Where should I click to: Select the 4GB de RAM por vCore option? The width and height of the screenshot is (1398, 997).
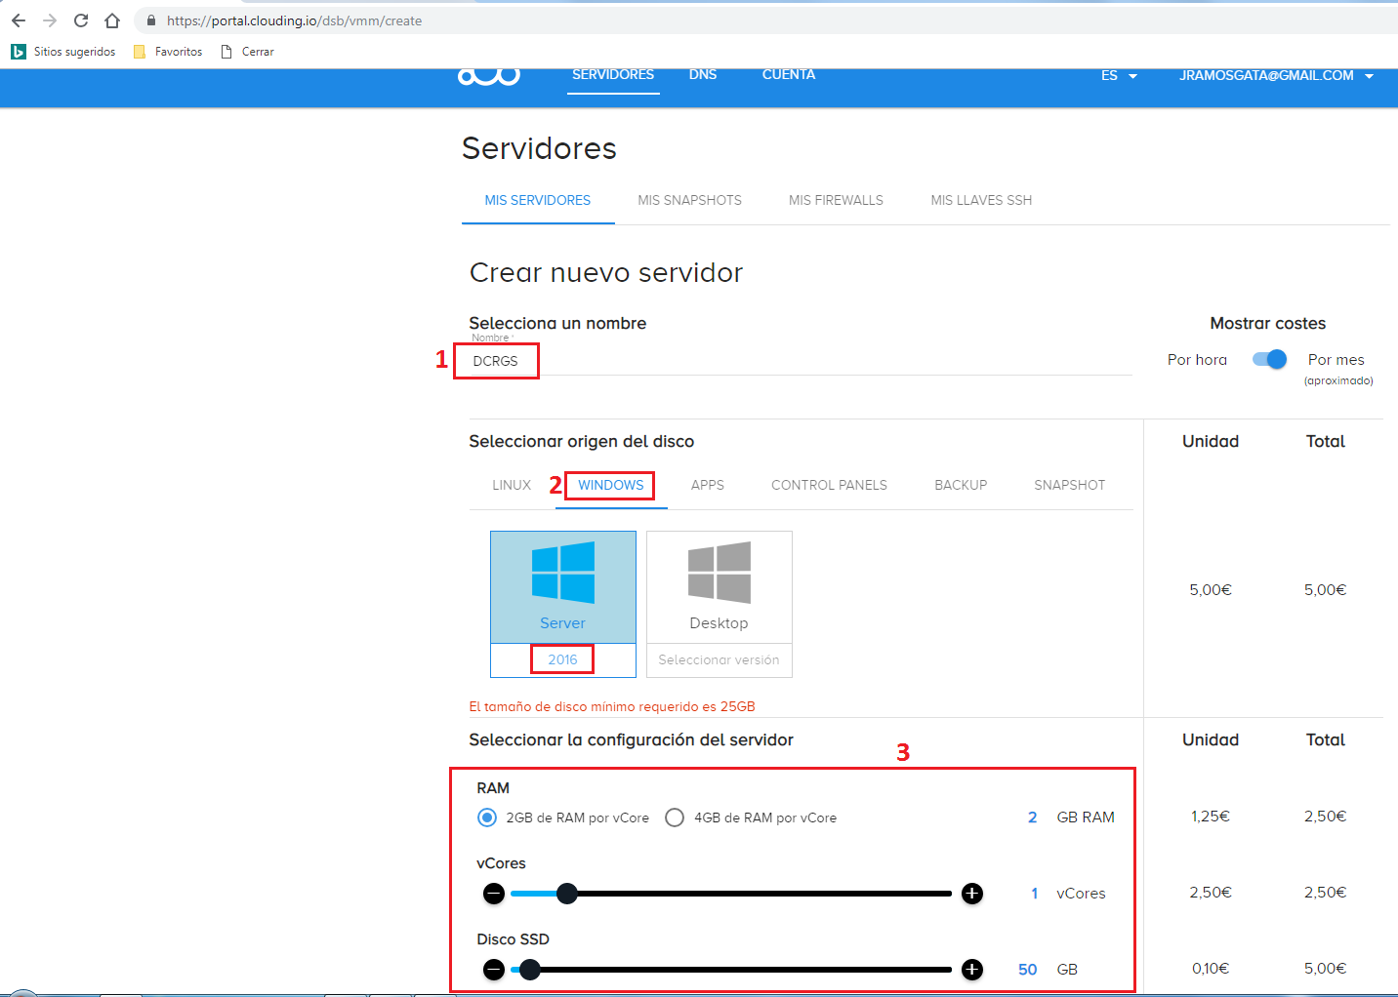[x=675, y=818]
